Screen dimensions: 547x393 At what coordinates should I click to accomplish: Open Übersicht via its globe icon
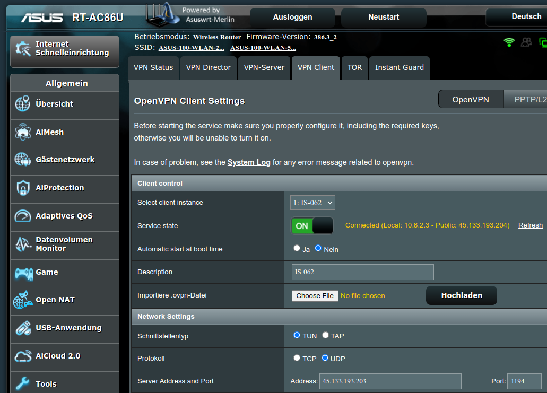[23, 103]
